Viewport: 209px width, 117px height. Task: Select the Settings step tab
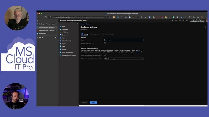click(x=85, y=34)
